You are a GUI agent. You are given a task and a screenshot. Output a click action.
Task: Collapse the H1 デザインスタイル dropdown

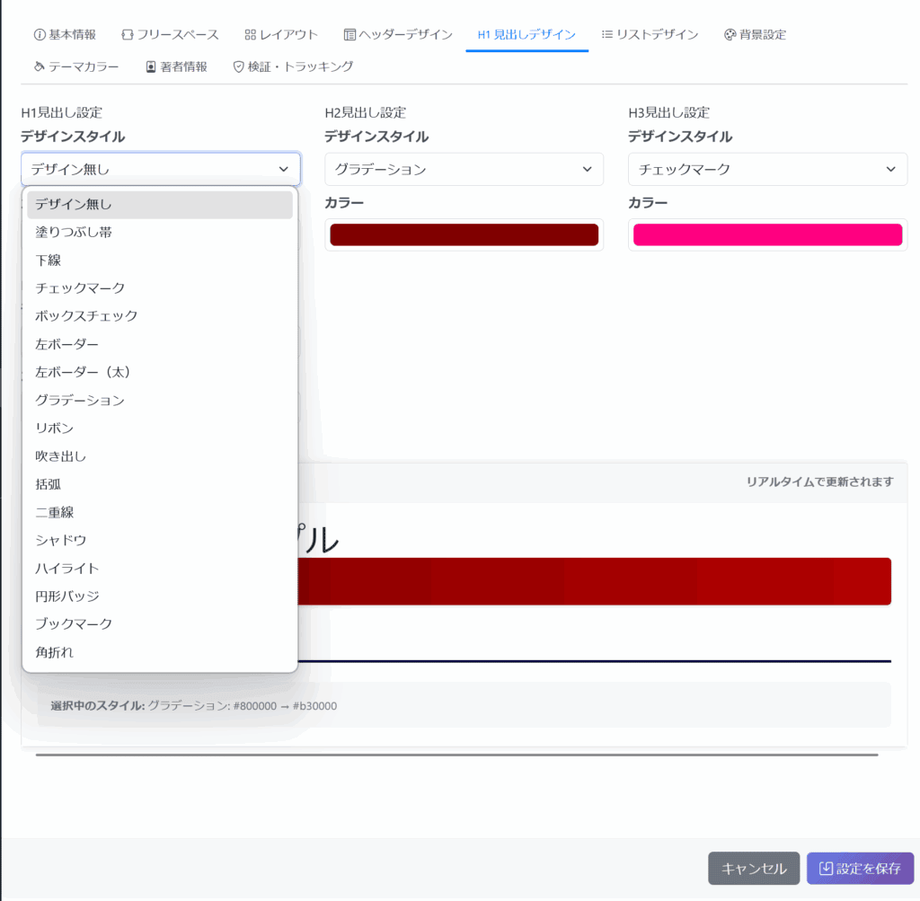click(x=161, y=169)
